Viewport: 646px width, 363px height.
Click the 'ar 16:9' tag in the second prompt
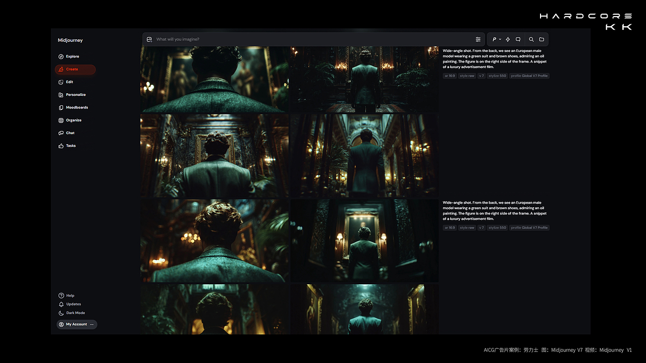point(450,227)
